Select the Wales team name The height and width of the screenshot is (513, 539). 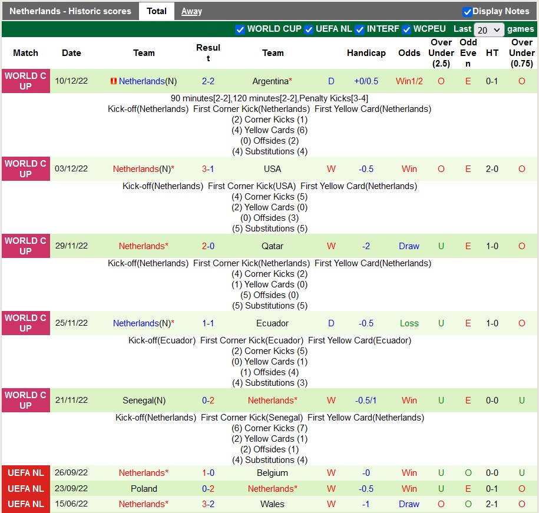[273, 504]
